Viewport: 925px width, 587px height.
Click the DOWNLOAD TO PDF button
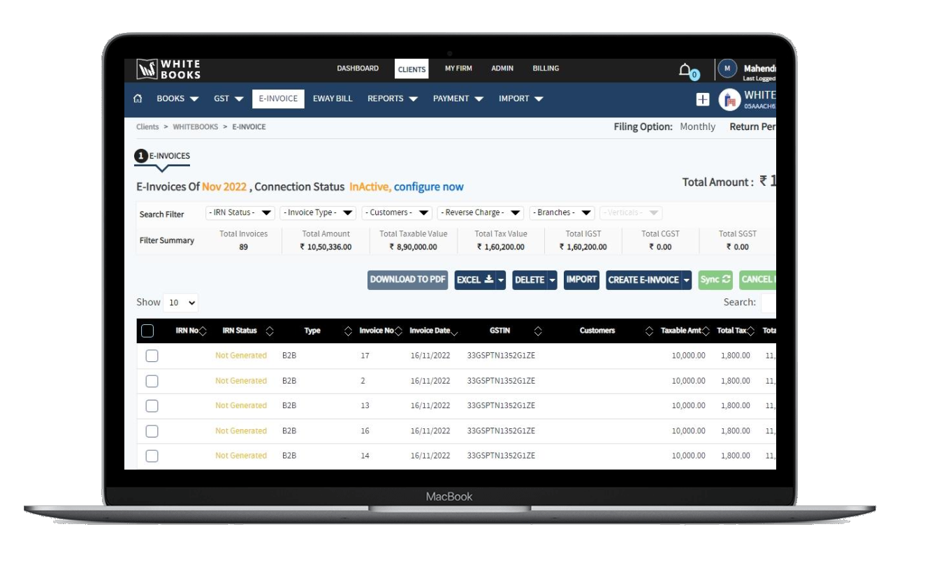coord(407,280)
